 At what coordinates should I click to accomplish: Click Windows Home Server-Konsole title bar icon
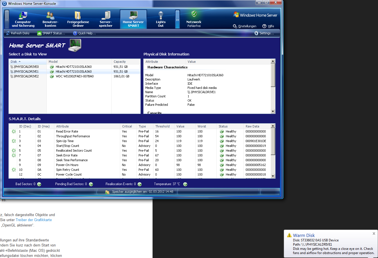point(5,4)
